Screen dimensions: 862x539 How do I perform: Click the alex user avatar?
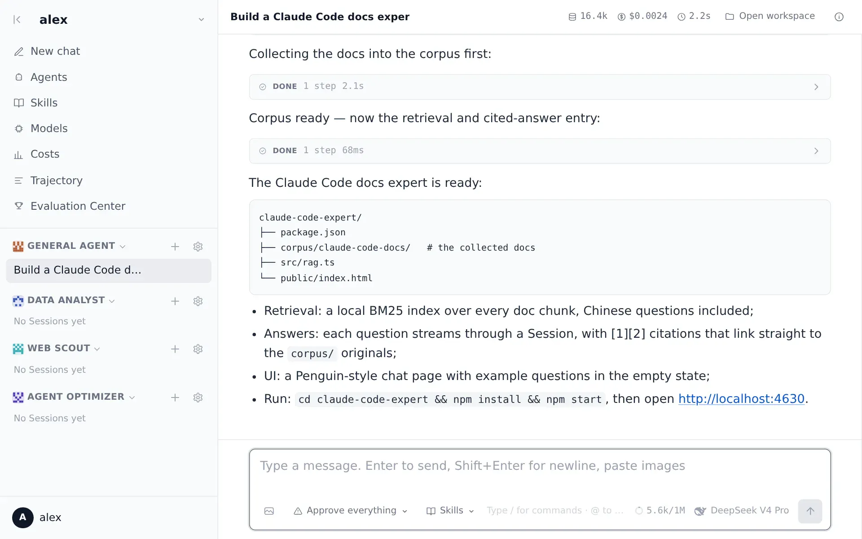(x=23, y=517)
